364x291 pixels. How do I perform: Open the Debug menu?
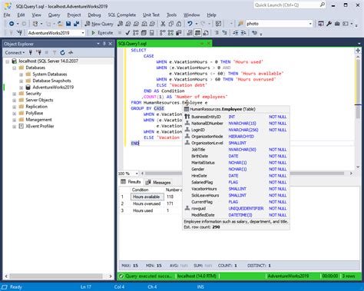point(94,15)
